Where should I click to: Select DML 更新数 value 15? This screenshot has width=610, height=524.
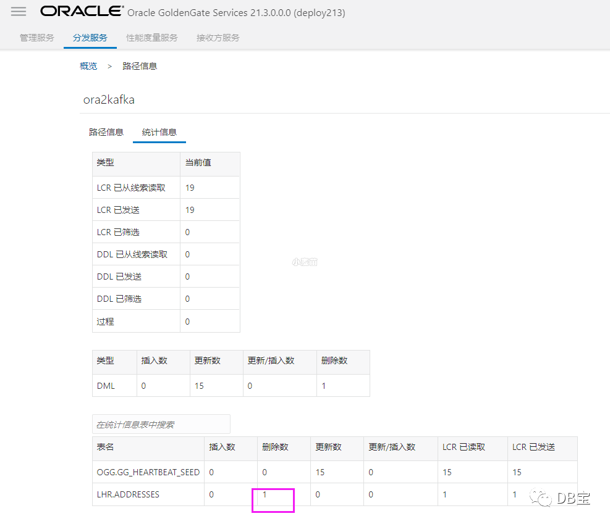point(199,386)
